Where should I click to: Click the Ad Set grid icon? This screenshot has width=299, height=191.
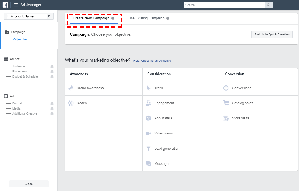6,59
